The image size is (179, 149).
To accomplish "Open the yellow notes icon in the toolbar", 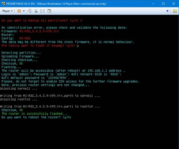I will (175, 11).
